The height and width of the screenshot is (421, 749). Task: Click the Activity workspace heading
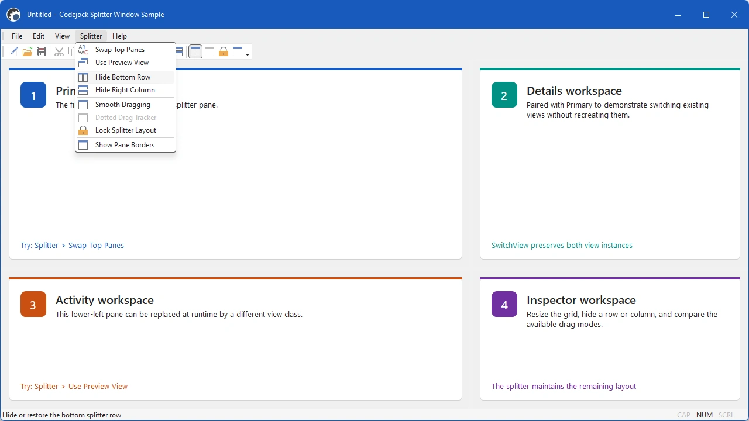coord(105,300)
